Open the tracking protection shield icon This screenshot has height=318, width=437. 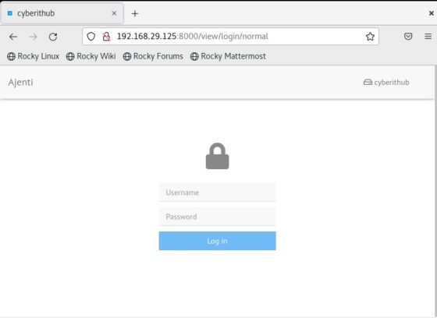pyautogui.click(x=91, y=36)
